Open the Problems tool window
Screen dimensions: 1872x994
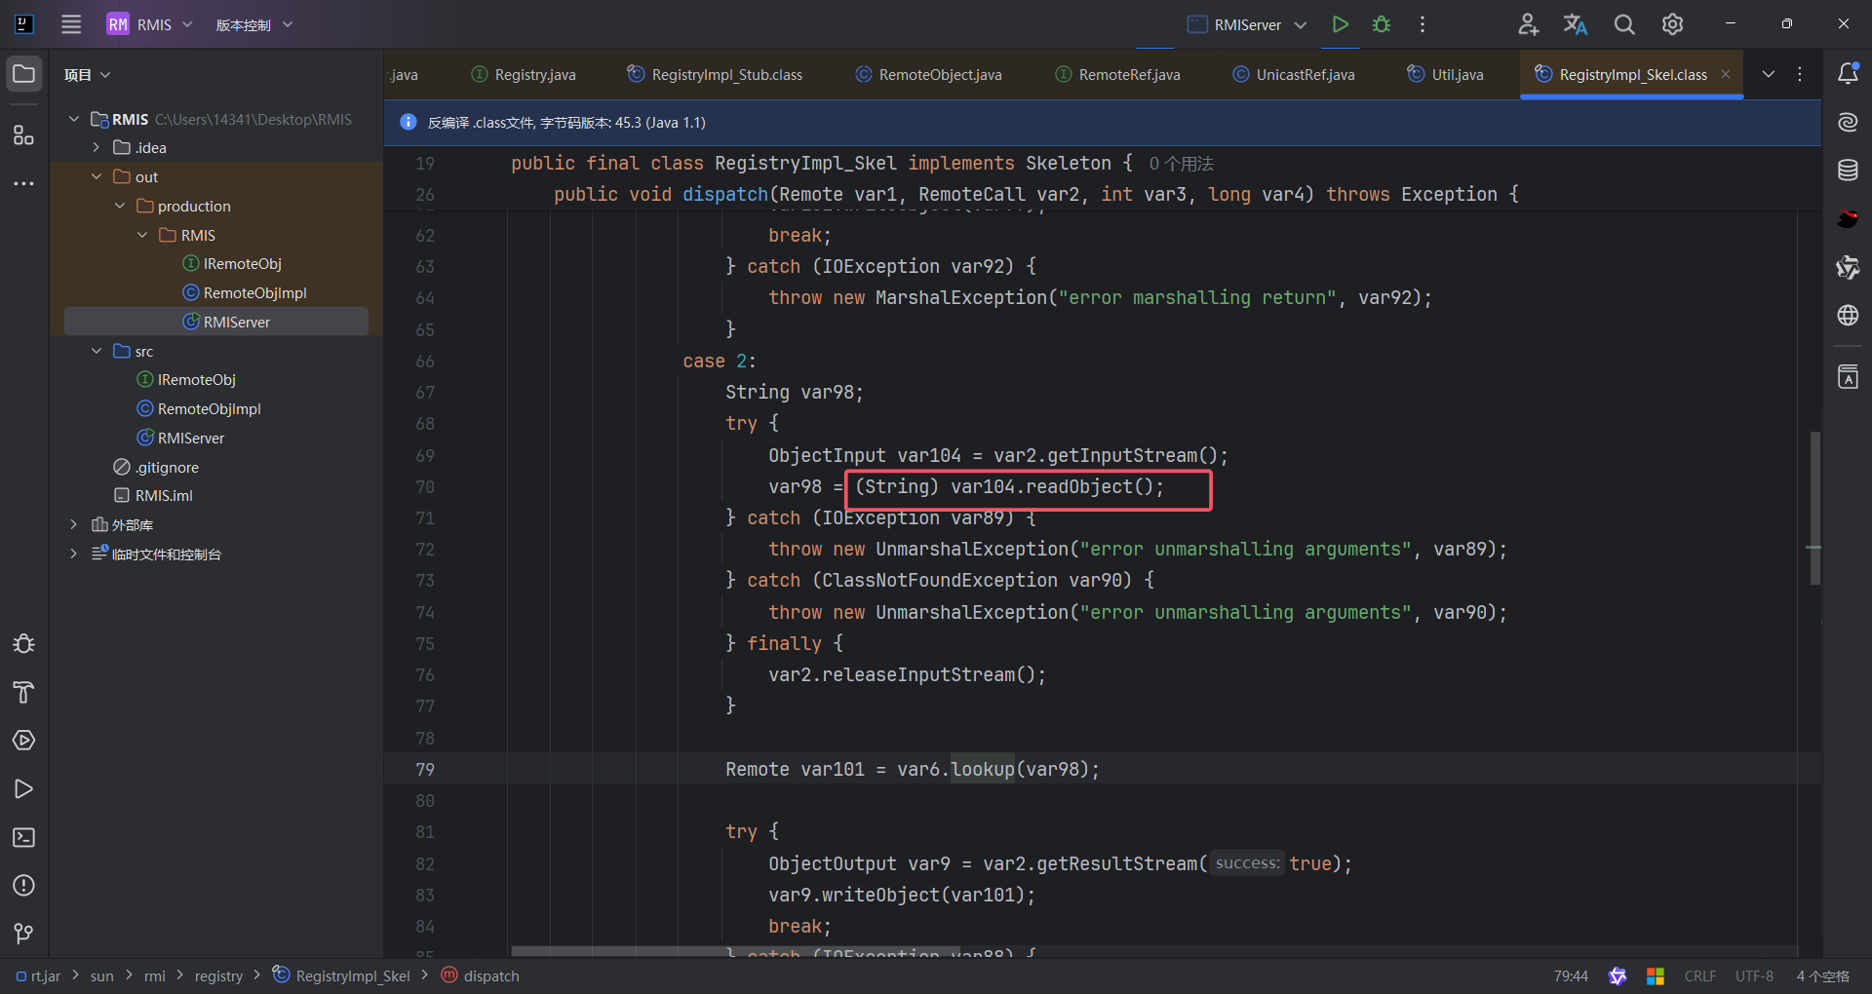[24, 885]
